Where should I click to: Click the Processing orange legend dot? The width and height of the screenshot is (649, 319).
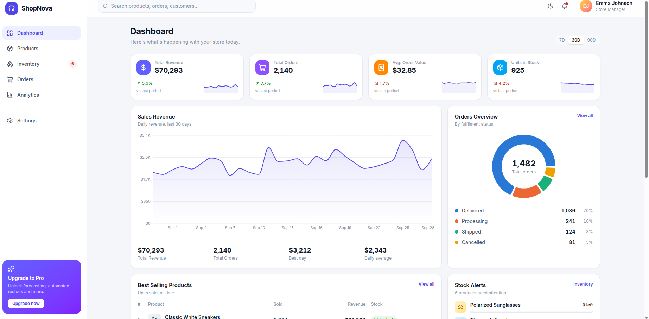coord(457,221)
